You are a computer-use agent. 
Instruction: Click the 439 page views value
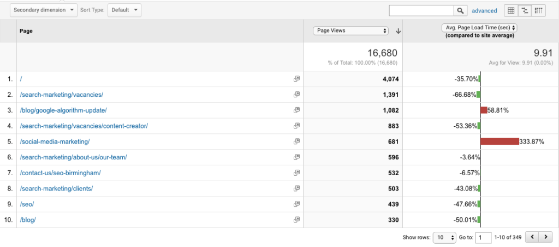pyautogui.click(x=393, y=204)
